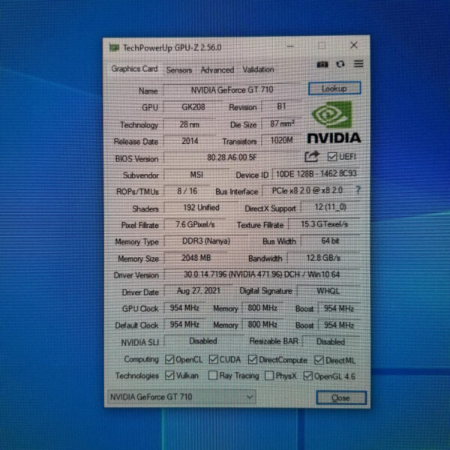Click the Digital Signature value WHQL
Image resolution: width=450 pixels, height=450 pixels.
click(x=328, y=291)
